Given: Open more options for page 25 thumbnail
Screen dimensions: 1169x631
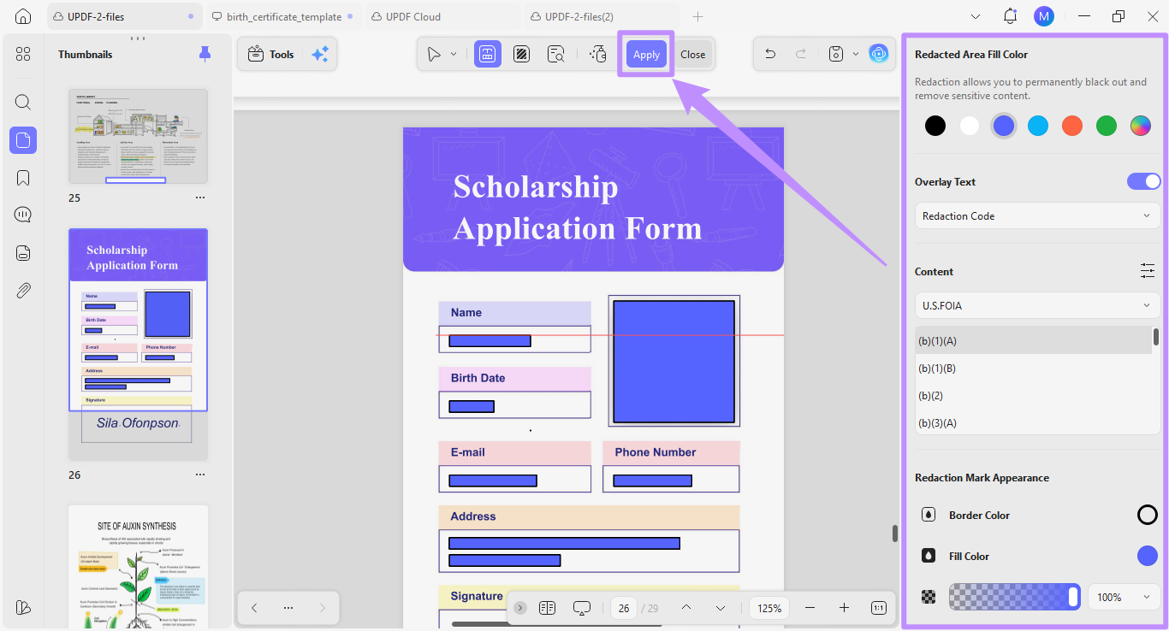Looking at the screenshot, I should (x=199, y=198).
